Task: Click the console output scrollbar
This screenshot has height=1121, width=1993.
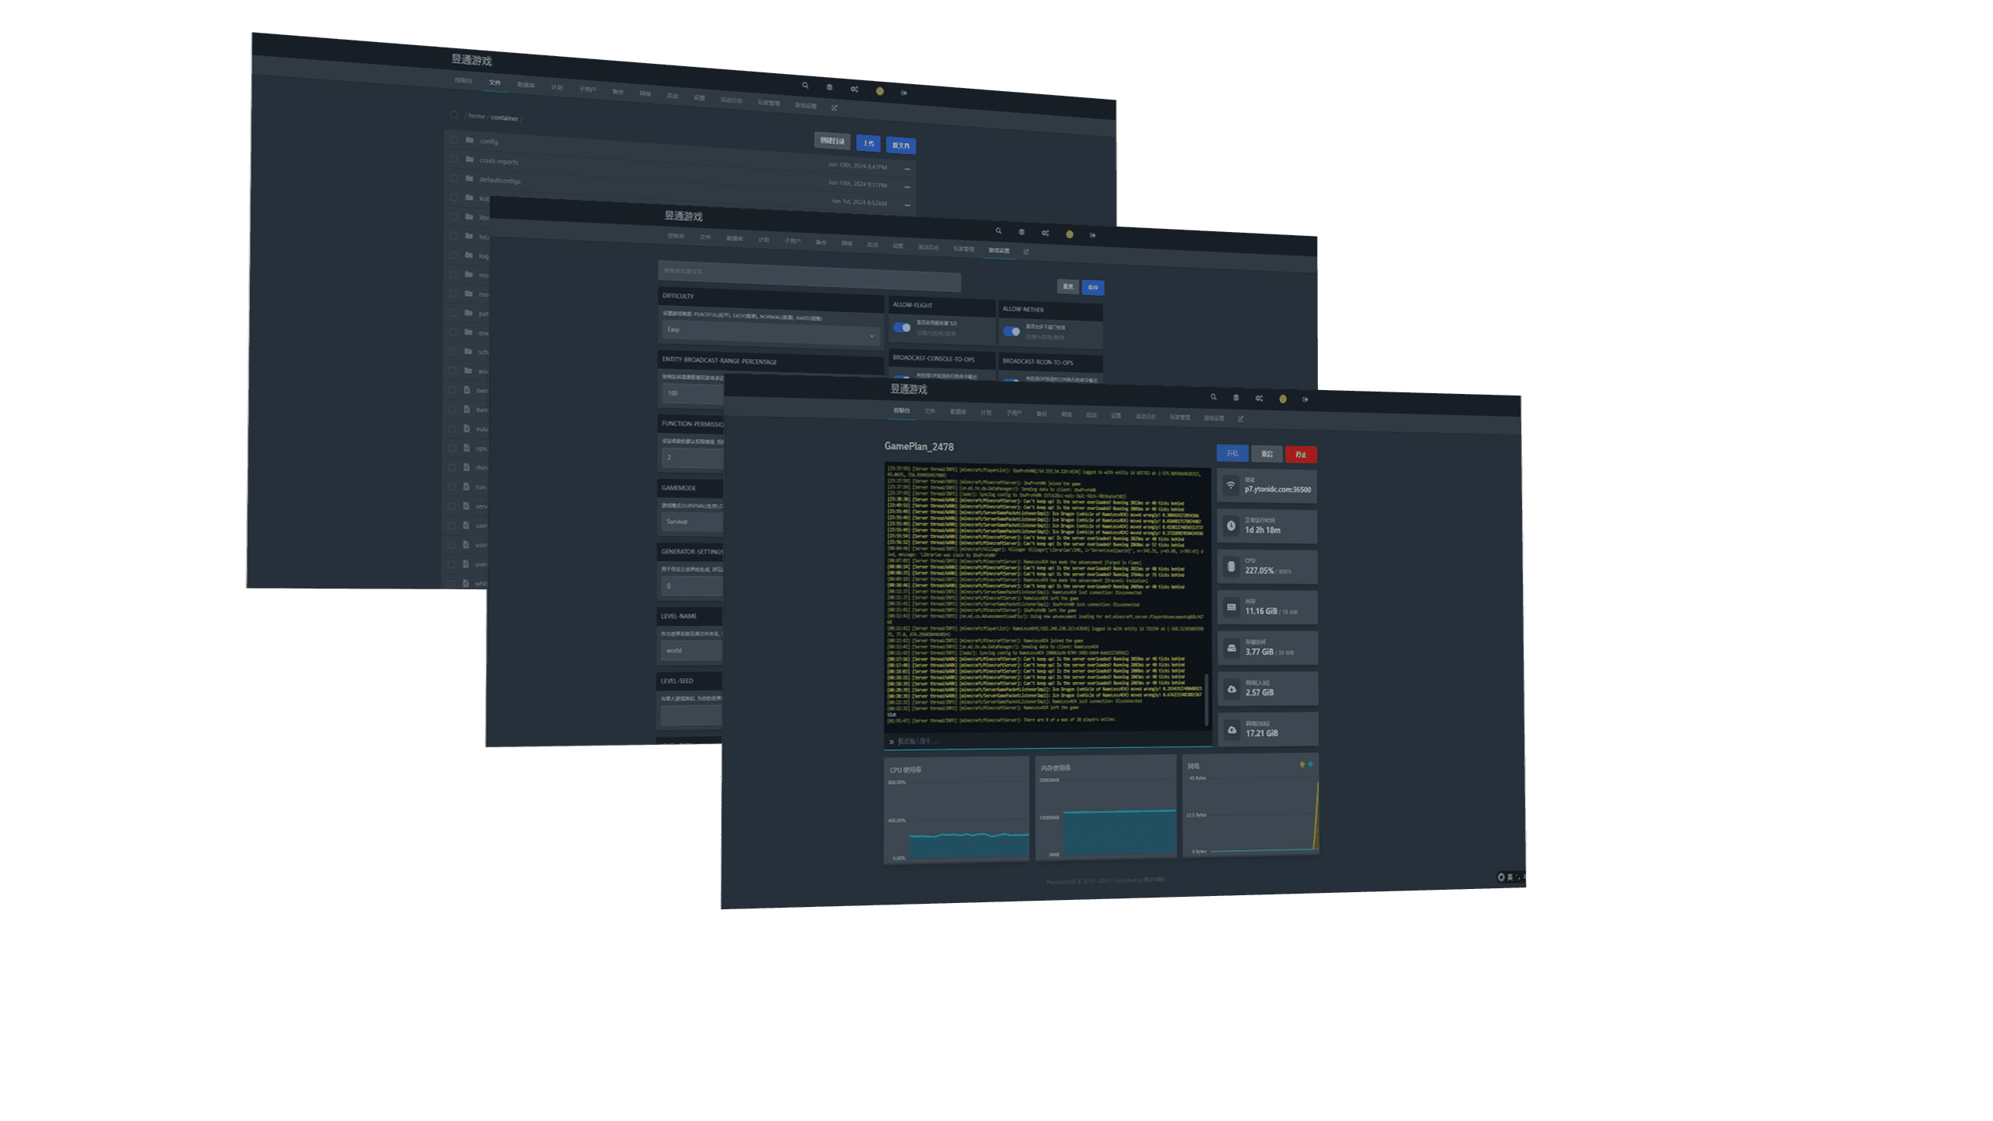Action: 1206,698
